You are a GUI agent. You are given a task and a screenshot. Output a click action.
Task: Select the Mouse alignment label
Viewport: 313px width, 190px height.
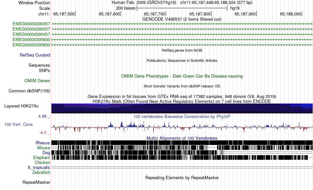click(x=43, y=148)
